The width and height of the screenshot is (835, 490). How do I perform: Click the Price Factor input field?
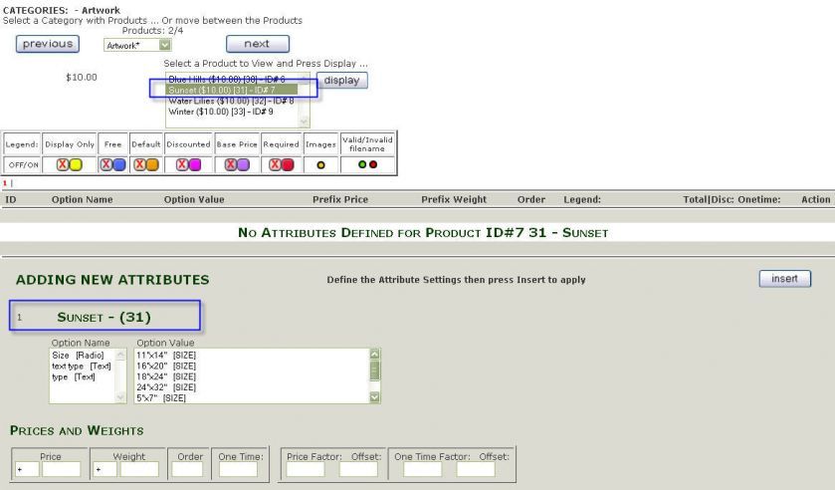tap(304, 468)
